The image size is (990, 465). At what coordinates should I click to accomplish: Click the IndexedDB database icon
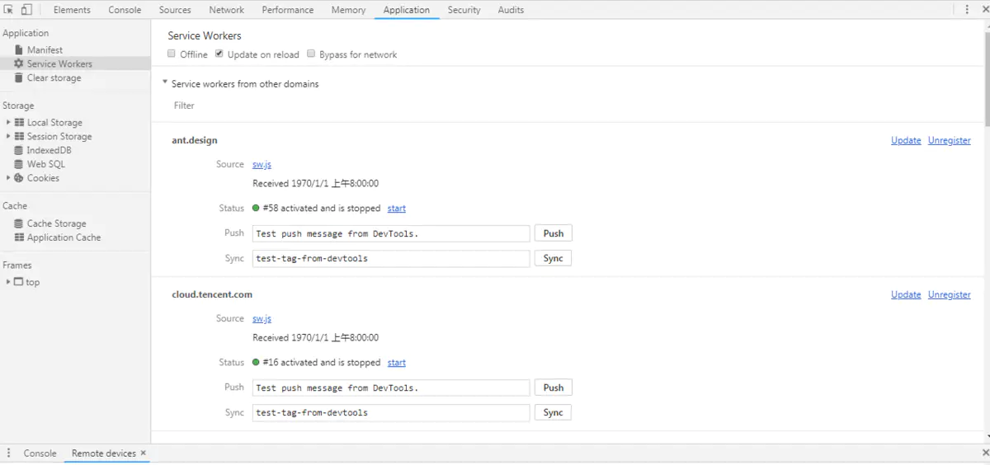click(19, 150)
